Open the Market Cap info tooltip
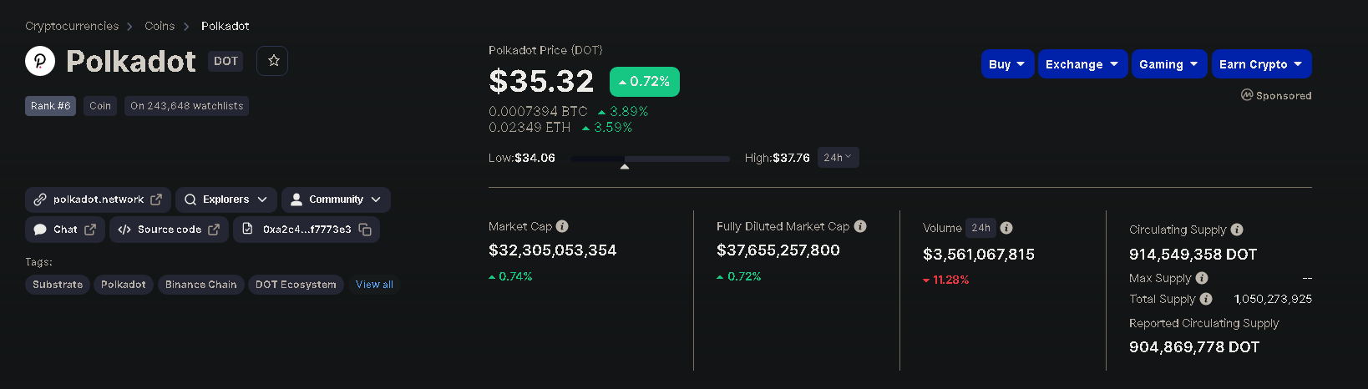Screen dimensions: 1368x389 562,226
